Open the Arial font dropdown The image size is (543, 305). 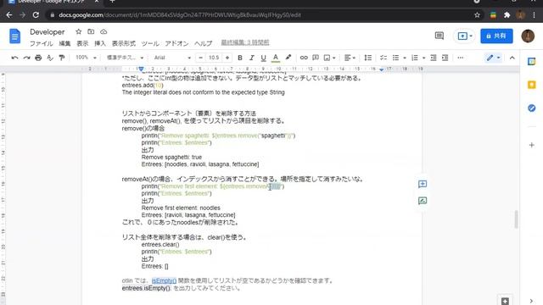point(172,58)
